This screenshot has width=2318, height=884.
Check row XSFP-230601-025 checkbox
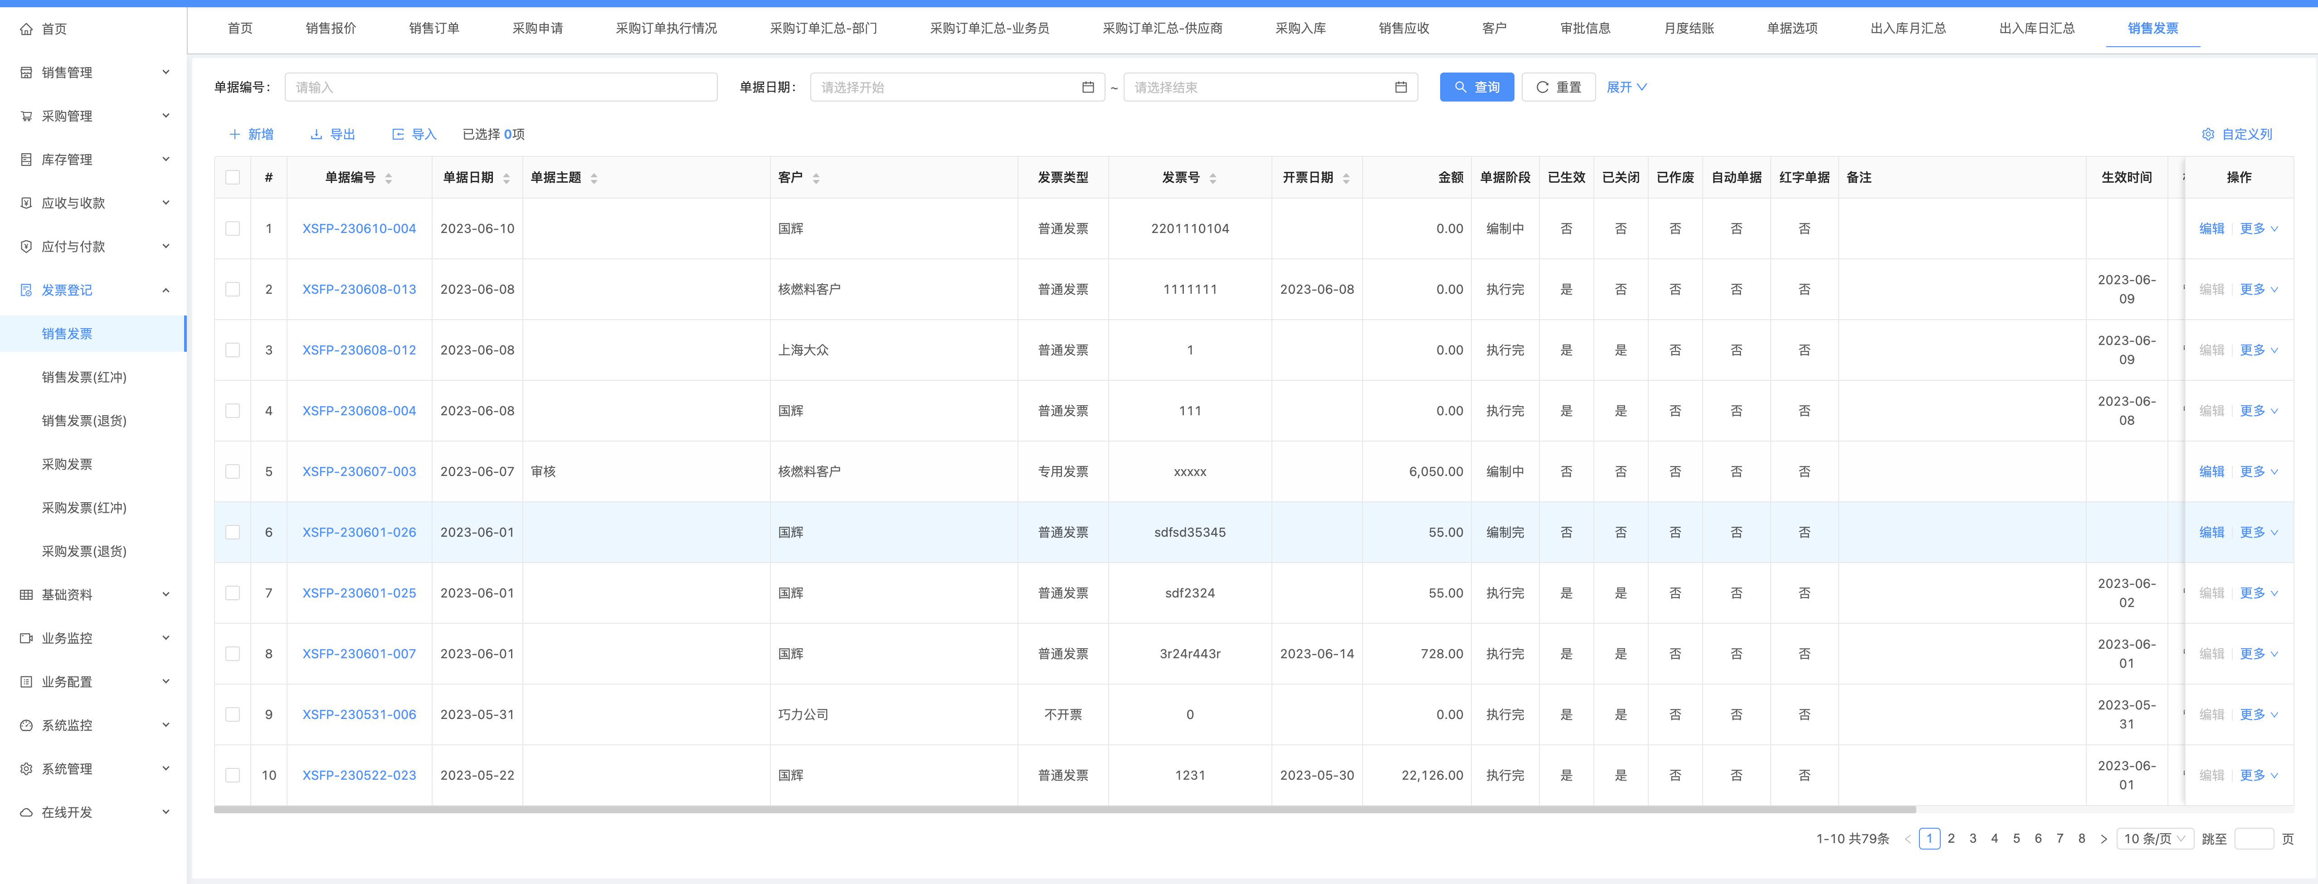(x=233, y=593)
